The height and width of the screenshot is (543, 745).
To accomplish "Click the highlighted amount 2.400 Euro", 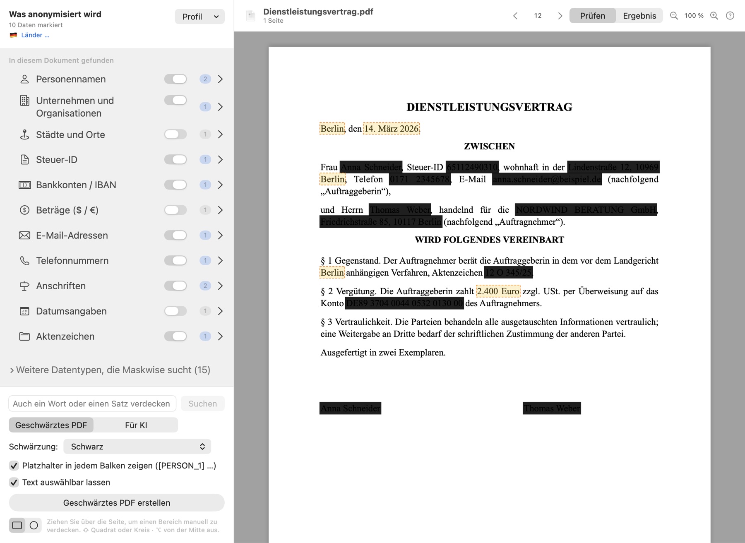I will point(498,291).
